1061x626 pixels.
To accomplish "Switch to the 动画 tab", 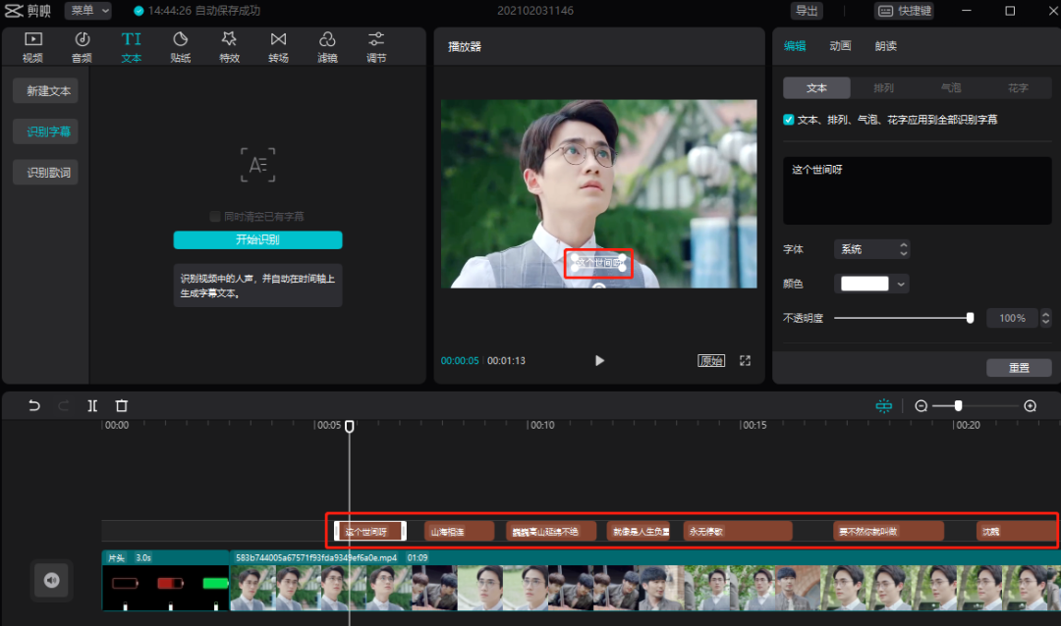I will tap(840, 46).
